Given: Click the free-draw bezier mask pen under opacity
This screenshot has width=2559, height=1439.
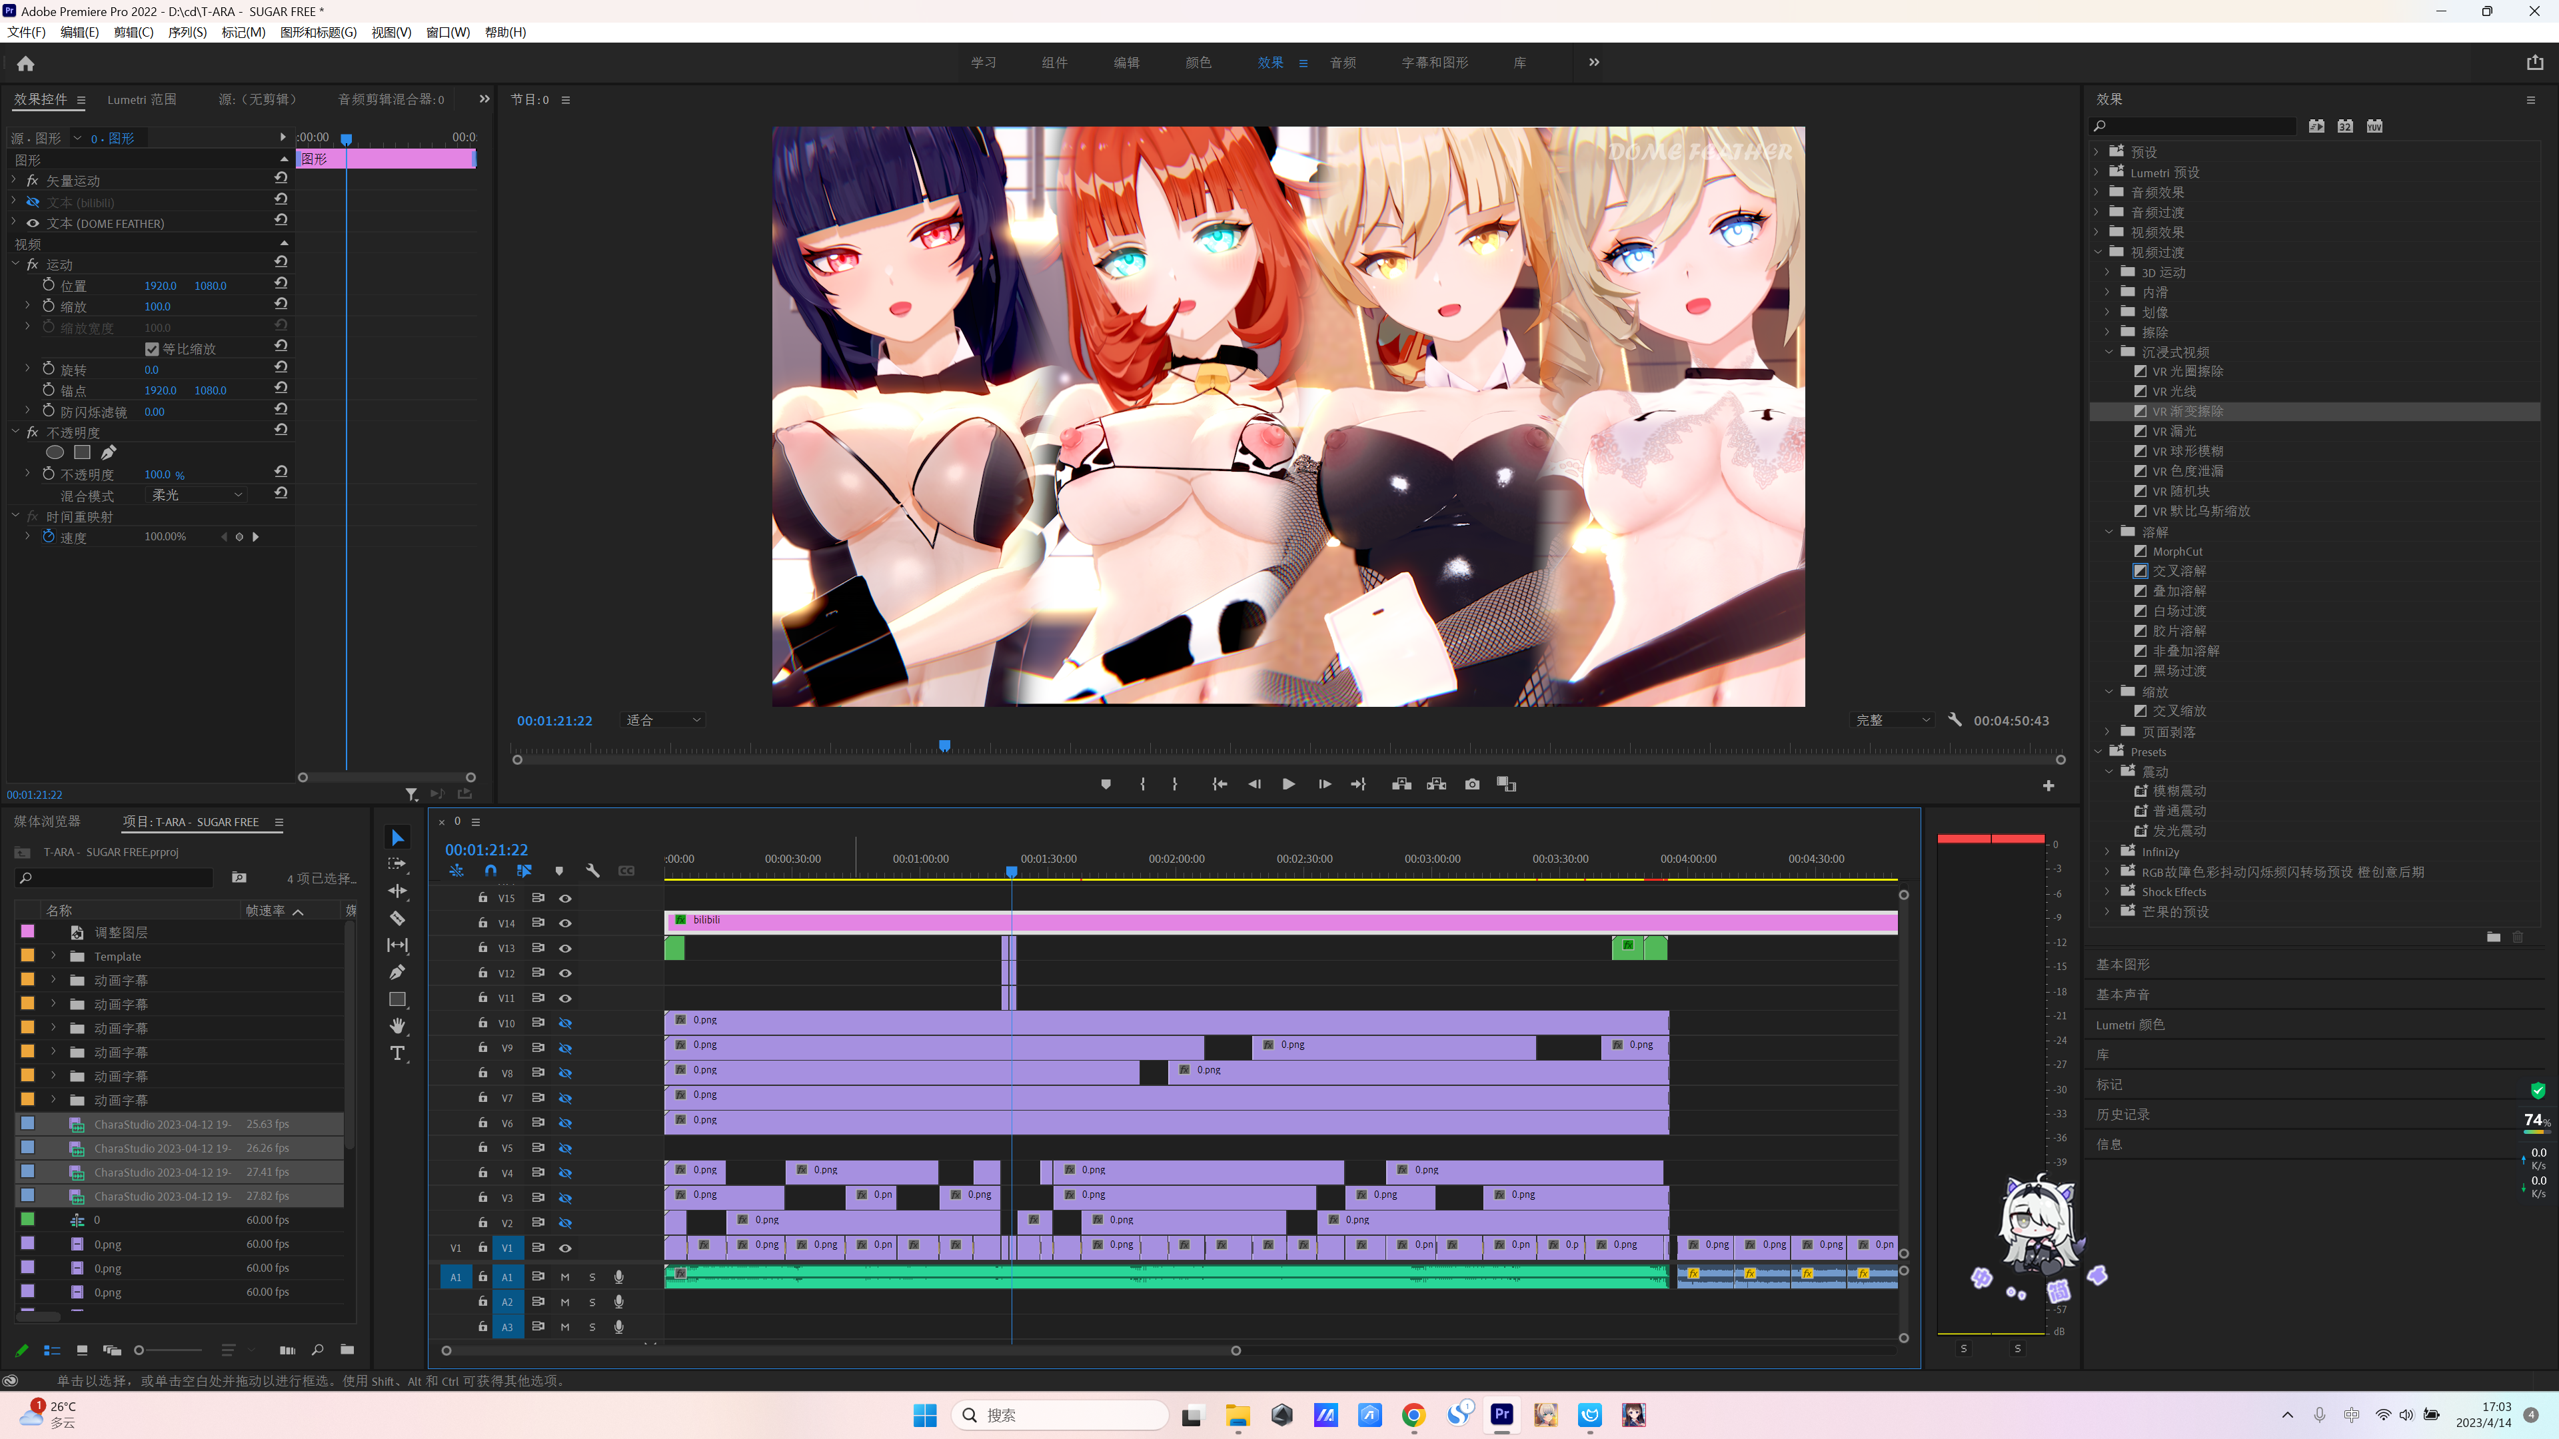Looking at the screenshot, I should [108, 453].
